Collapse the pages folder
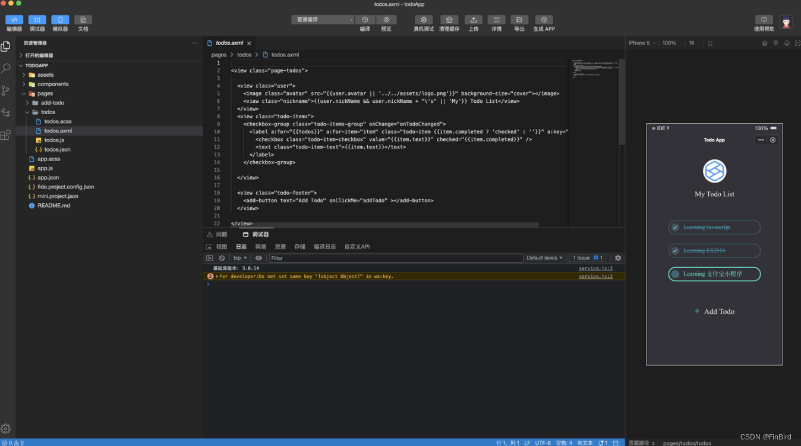 pyautogui.click(x=109, y=93)
